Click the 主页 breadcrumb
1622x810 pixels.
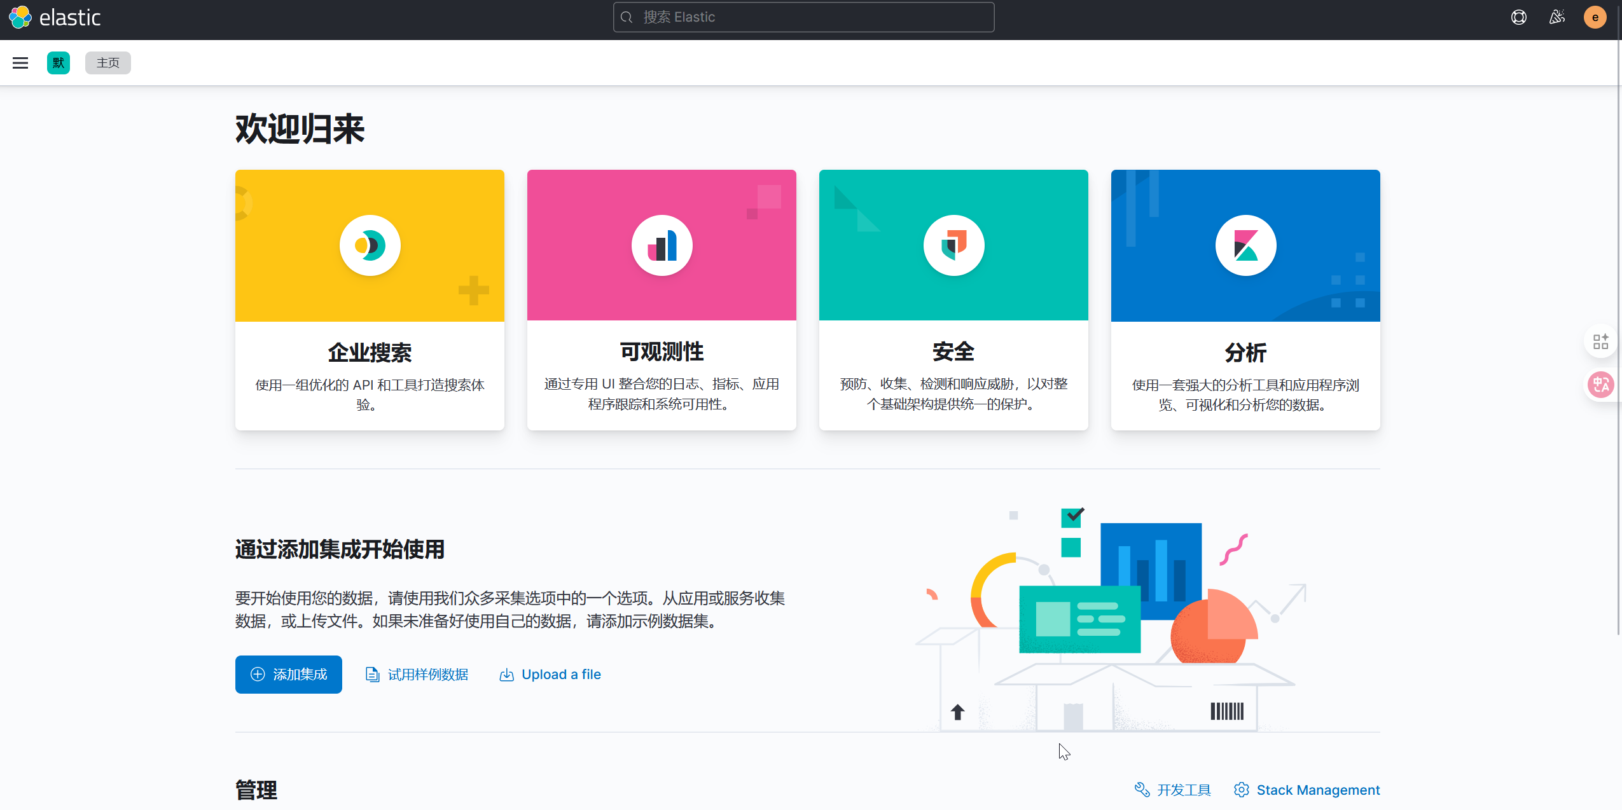pos(107,62)
